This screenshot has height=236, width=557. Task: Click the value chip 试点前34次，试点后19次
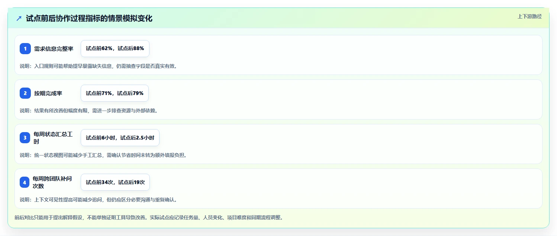(115, 182)
